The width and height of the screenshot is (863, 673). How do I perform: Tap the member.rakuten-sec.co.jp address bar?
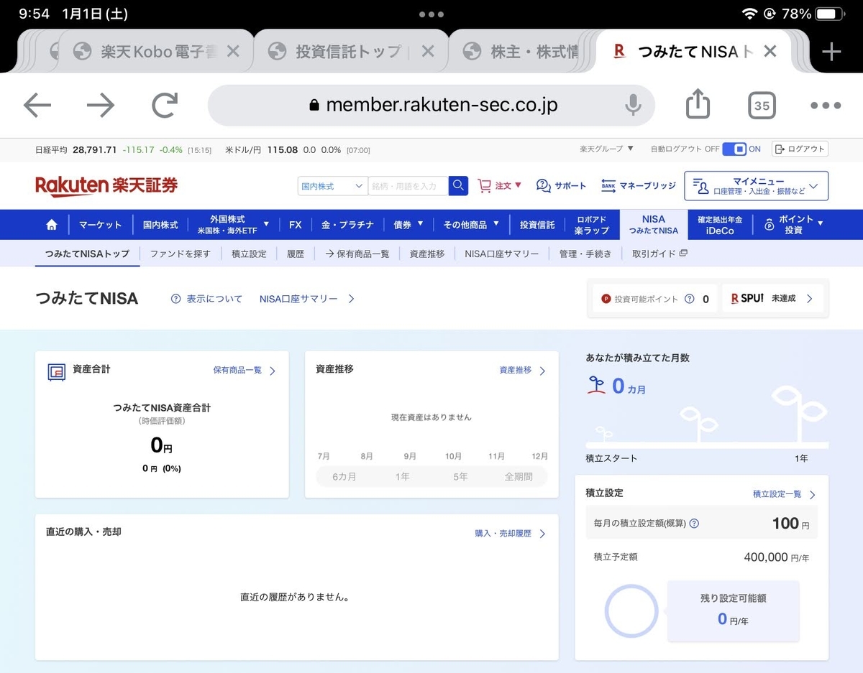431,106
